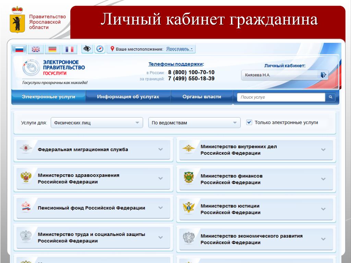Click 'Ваше местоположение:' label
The image size is (351, 263).
(x=140, y=49)
